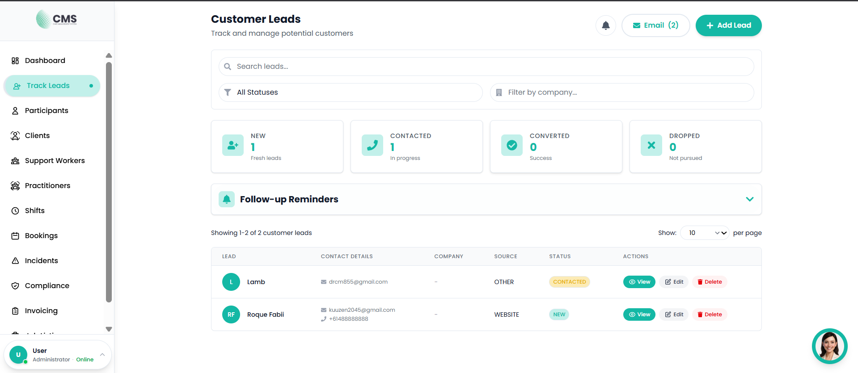
Task: Click the New leads person-plus icon
Action: tap(233, 145)
